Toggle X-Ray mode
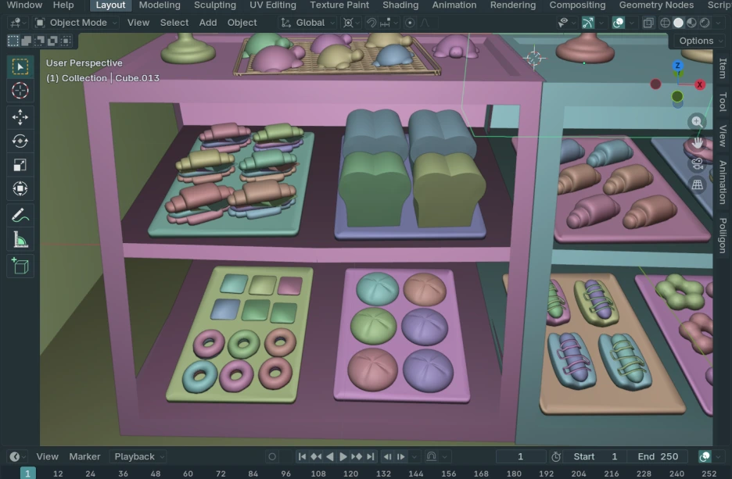This screenshot has width=732, height=479. pos(648,23)
